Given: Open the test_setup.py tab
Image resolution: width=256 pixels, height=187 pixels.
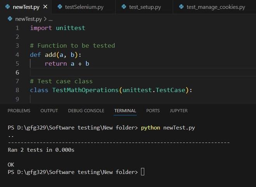Looking at the screenshot, I should 144,7.
